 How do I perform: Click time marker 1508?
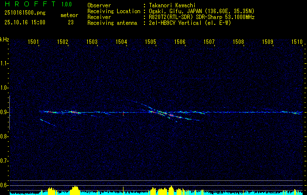(239, 41)
